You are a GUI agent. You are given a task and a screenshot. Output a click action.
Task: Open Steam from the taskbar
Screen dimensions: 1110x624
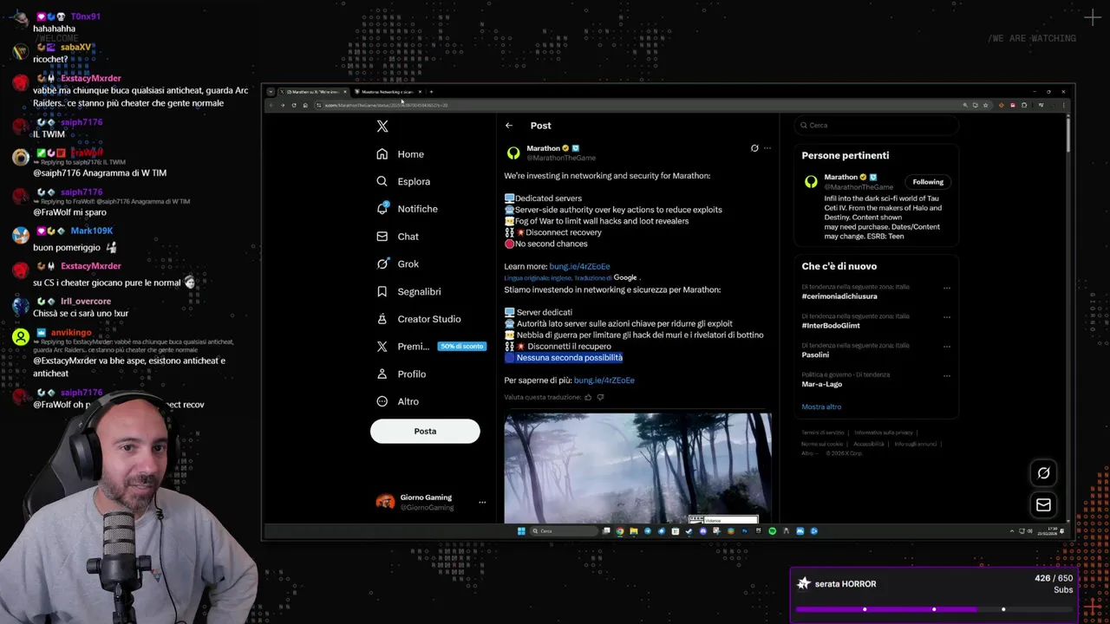689,531
